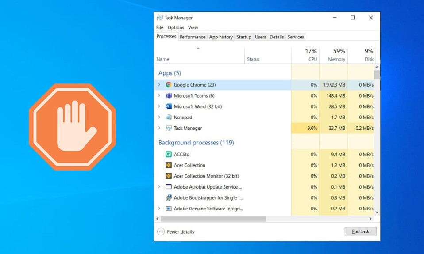The image size is (424, 254).
Task: Click the vertical scrollbar down arrow
Action: [x=377, y=212]
